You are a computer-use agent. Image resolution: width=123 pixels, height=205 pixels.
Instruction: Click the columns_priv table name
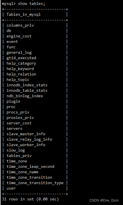coord(20,25)
